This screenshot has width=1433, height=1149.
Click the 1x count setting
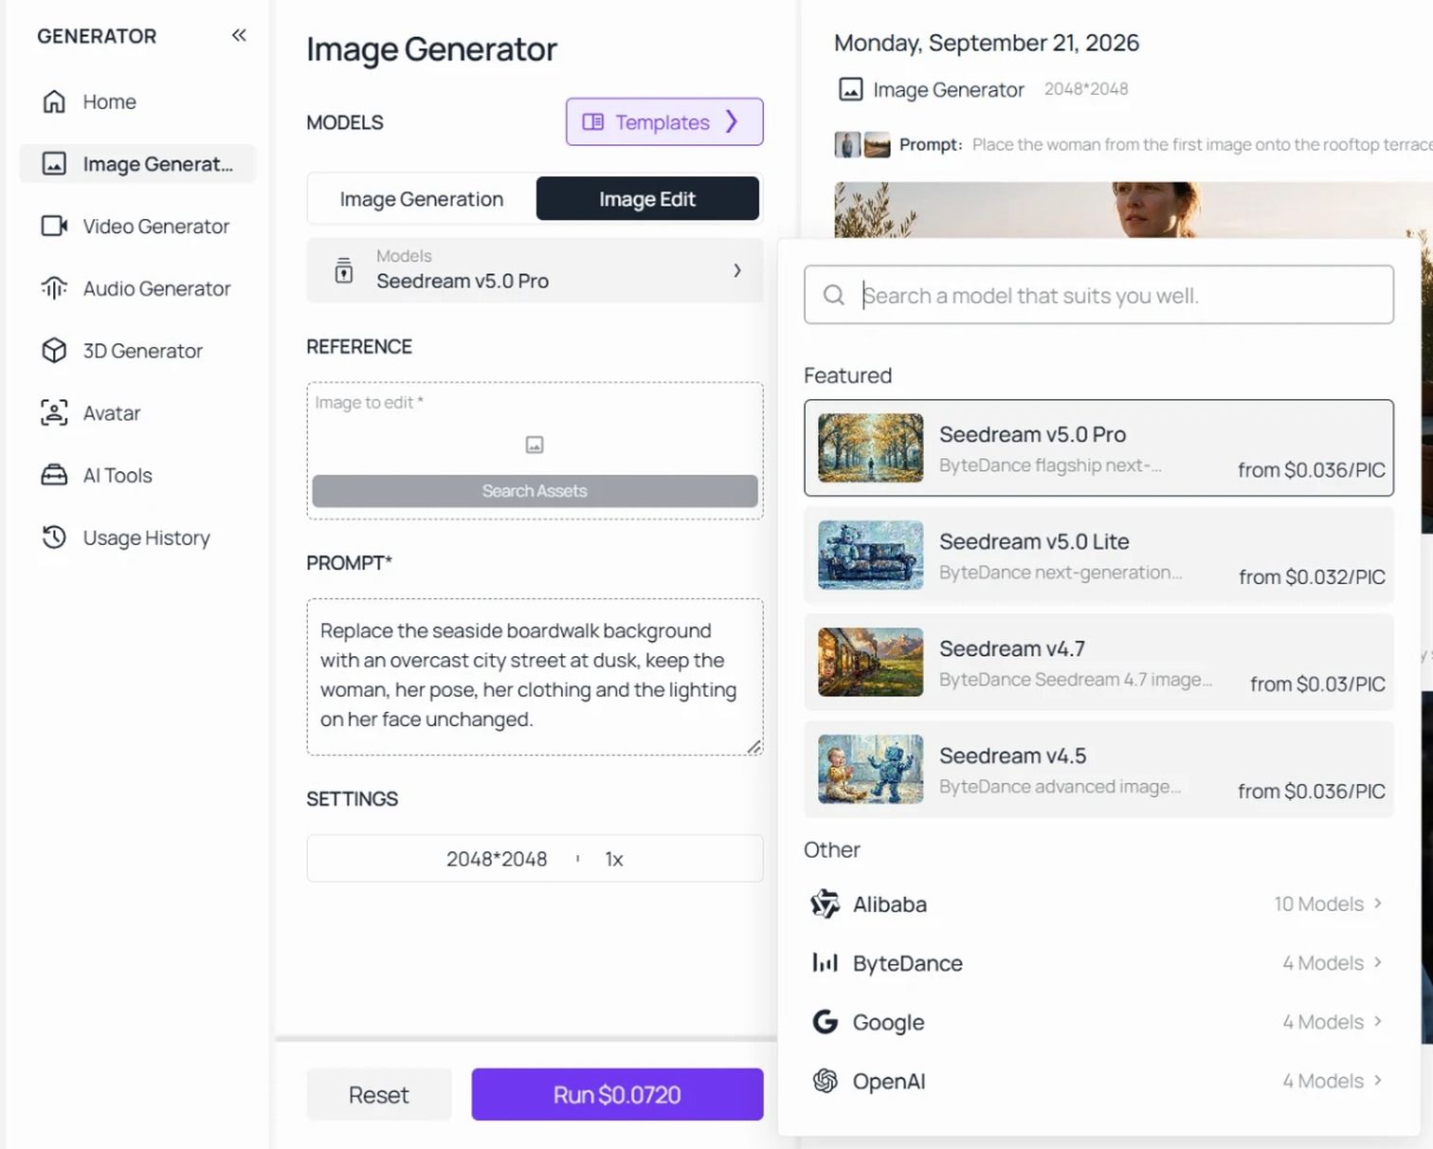(614, 859)
